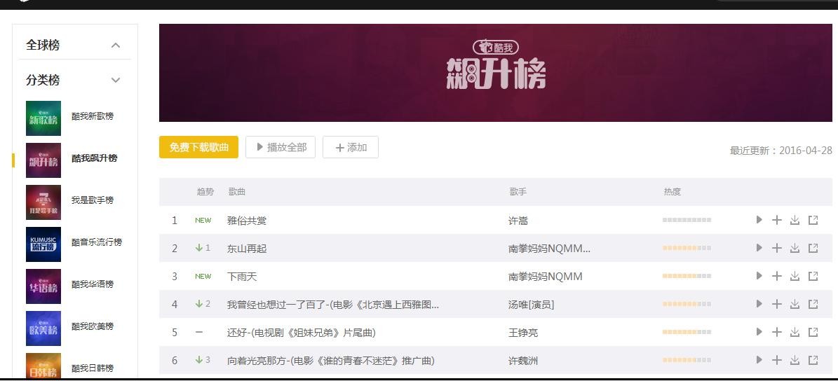Download the song 东山再起
The width and height of the screenshot is (838, 381).
pyautogui.click(x=795, y=248)
